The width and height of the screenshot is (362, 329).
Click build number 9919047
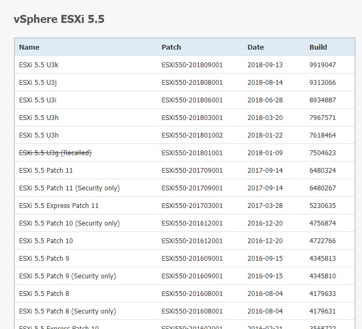tap(322, 65)
